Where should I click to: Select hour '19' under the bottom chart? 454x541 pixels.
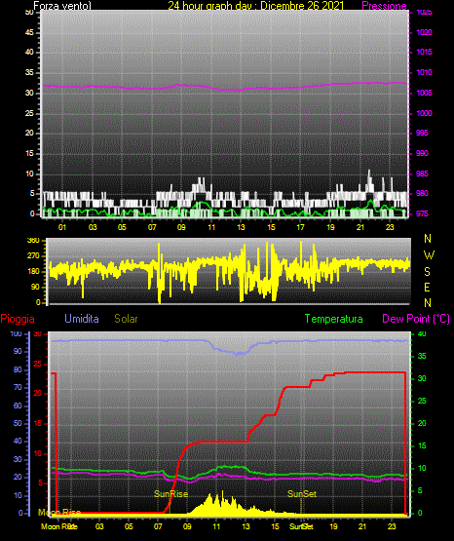[x=333, y=526]
